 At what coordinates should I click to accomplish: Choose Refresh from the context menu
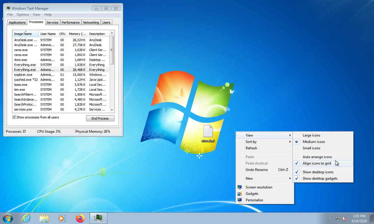pyautogui.click(x=264, y=148)
